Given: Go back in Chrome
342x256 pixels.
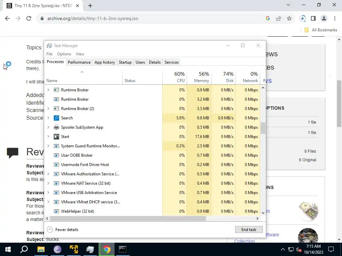Looking at the screenshot, I should [7, 19].
